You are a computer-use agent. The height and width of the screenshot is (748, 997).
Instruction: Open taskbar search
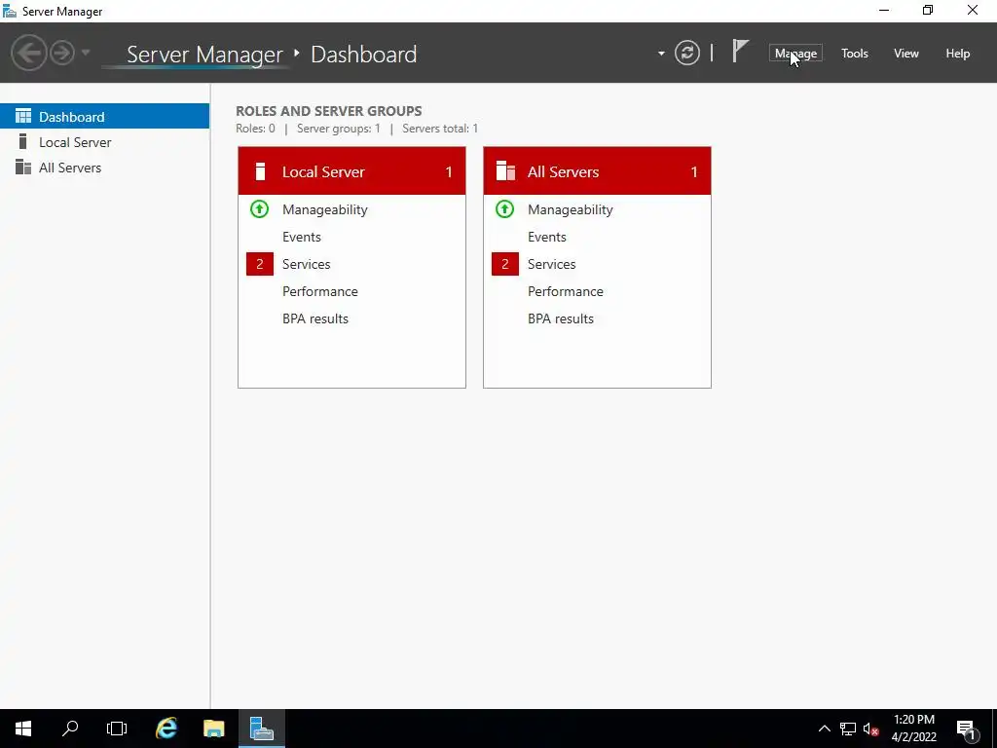pos(70,729)
